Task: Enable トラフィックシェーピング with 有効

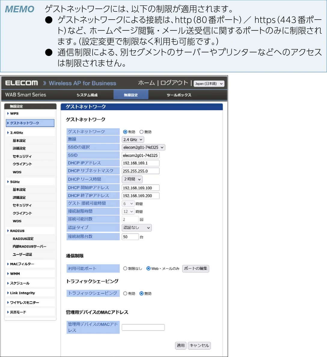Action: [125, 293]
